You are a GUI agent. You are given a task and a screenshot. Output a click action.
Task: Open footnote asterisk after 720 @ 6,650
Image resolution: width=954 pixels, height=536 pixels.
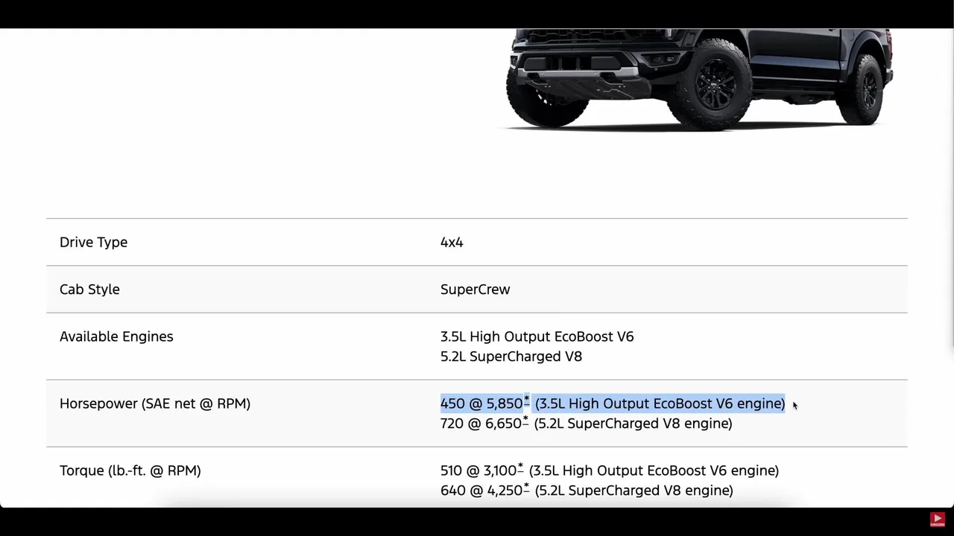click(x=525, y=421)
